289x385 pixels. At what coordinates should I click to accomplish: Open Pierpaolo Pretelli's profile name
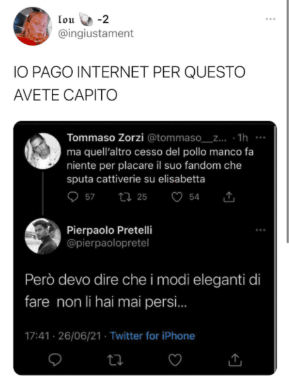[x=109, y=230]
